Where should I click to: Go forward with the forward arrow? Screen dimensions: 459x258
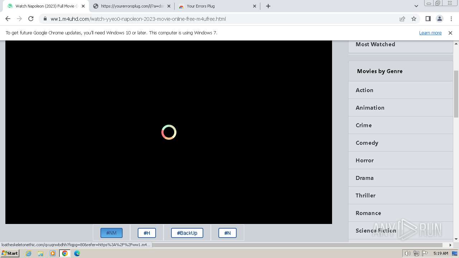[19, 19]
